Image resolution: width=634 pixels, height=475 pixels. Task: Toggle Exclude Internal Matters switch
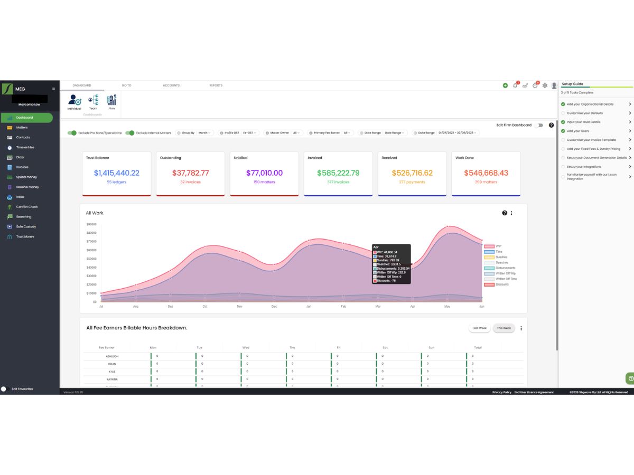129,133
